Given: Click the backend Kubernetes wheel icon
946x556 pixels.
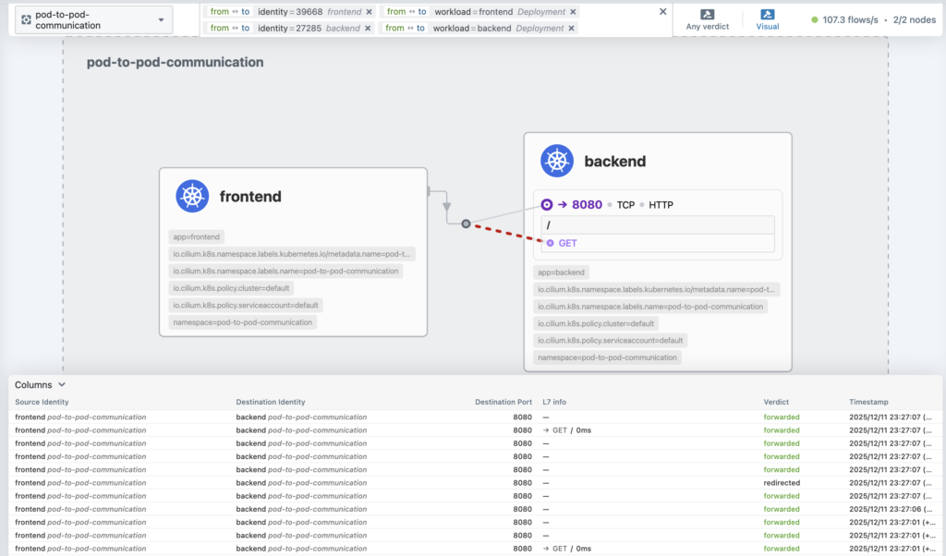Looking at the screenshot, I should [556, 161].
